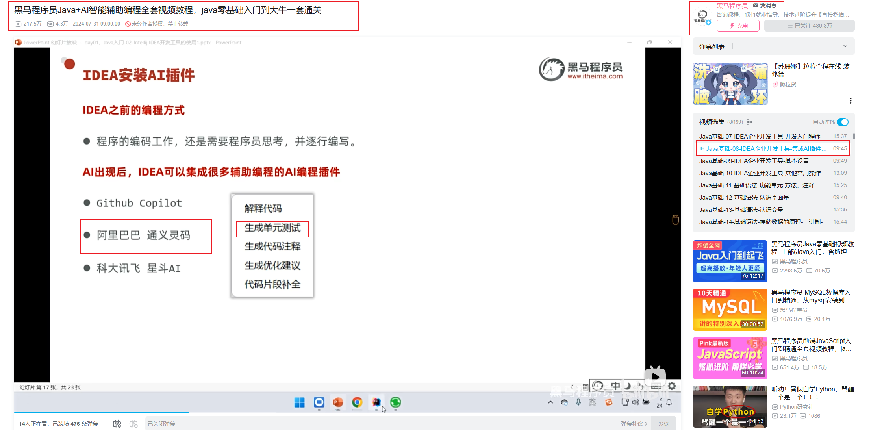Open the Python研究社 uploader link

click(x=793, y=407)
